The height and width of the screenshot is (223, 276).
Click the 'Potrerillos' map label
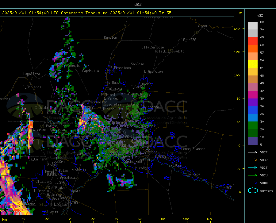(56, 126)
